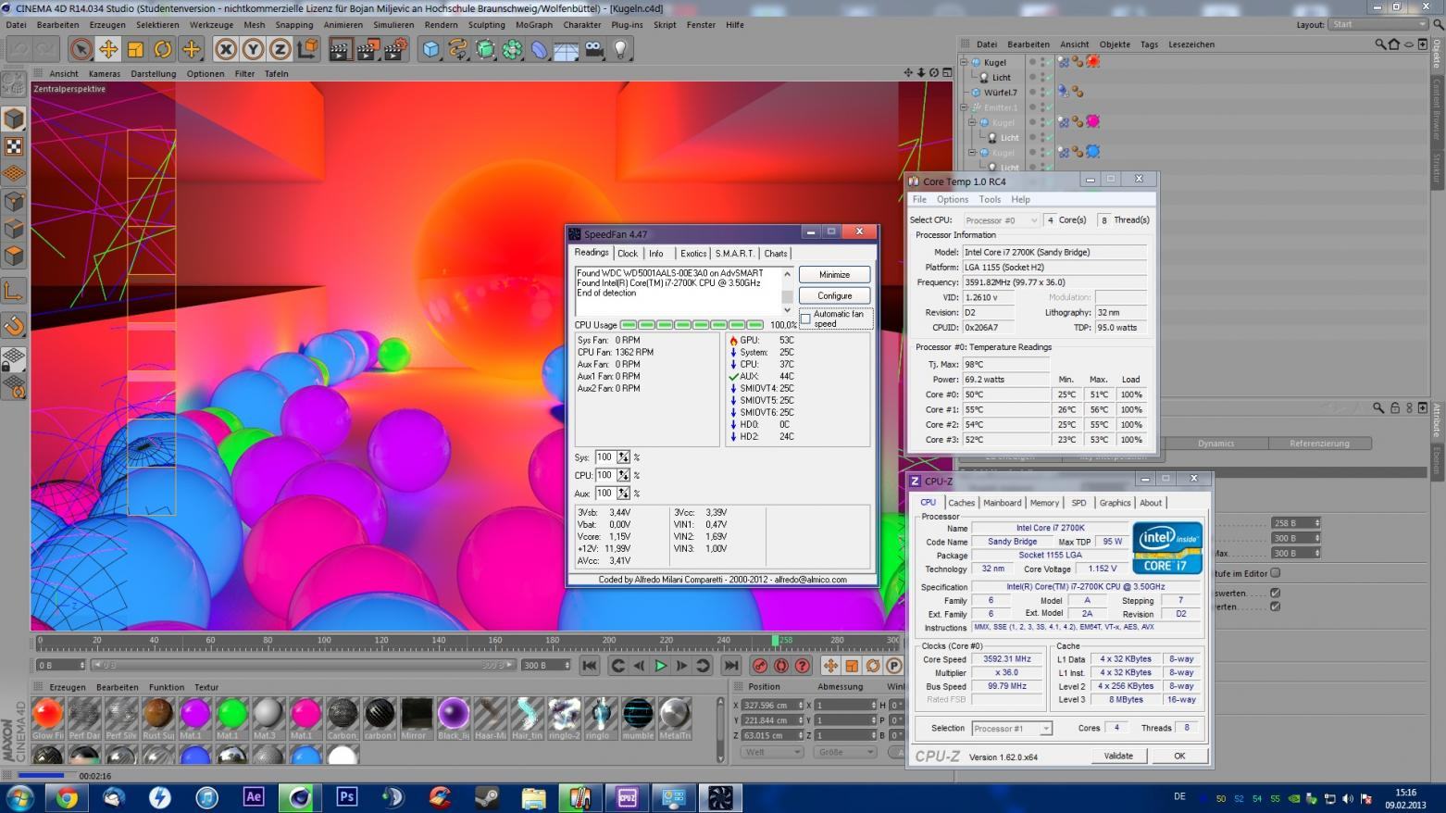
Task: Open the Textur menu in material manager
Action: pyautogui.click(x=206, y=687)
